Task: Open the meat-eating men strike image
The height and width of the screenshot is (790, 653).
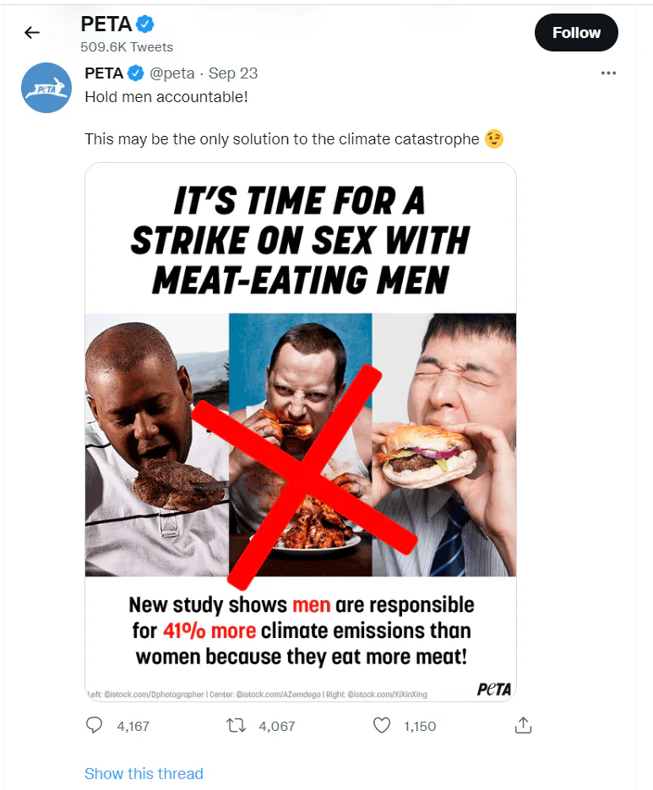Action: point(301,431)
